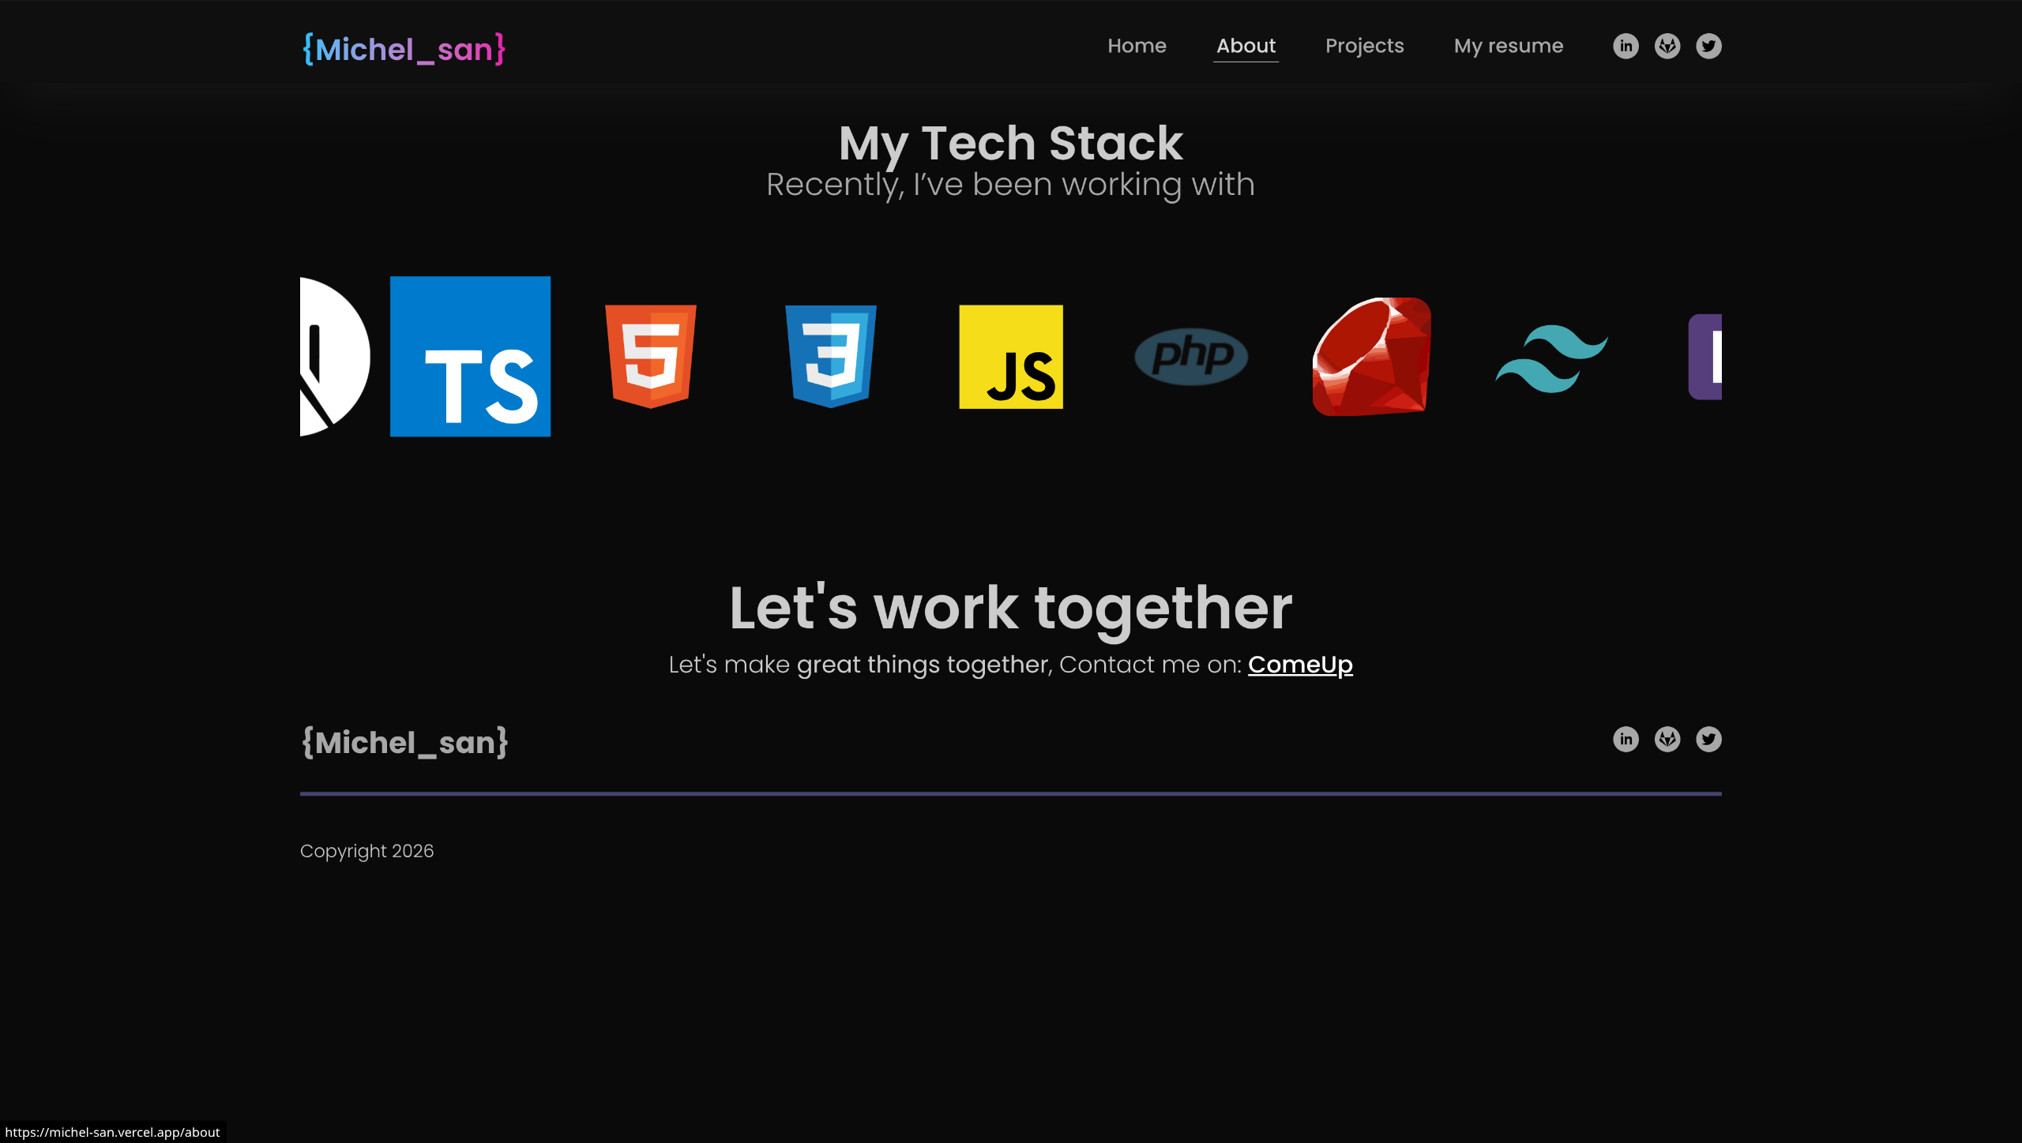Click the partially visible purple logo on the right
Image resolution: width=2022 pixels, height=1143 pixels.
pos(1706,357)
